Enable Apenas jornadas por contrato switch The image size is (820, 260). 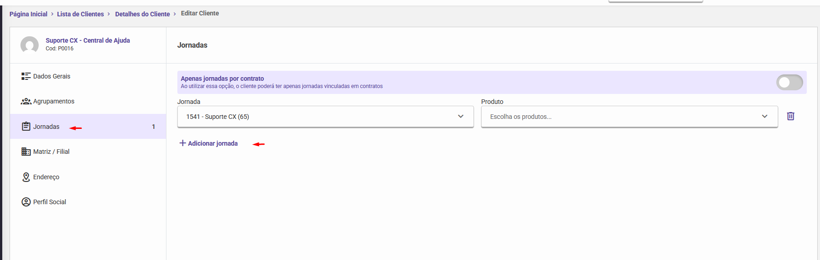tap(789, 82)
